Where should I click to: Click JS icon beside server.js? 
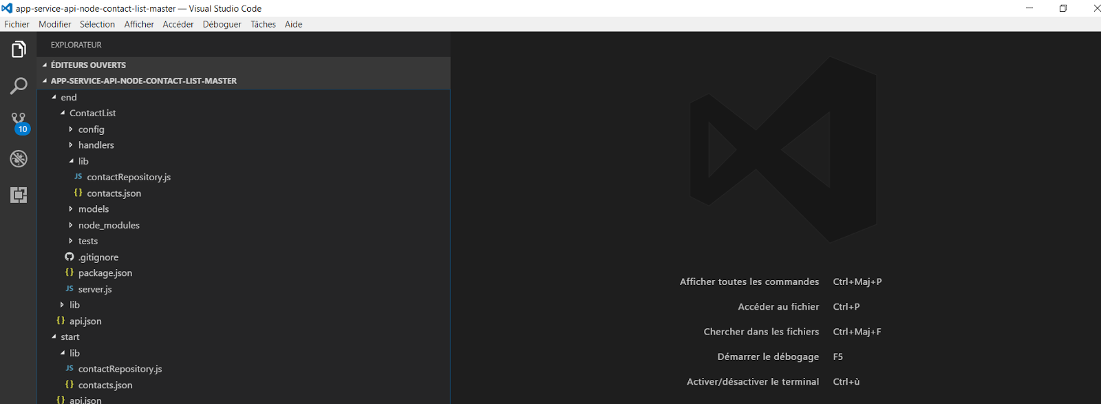click(x=70, y=289)
